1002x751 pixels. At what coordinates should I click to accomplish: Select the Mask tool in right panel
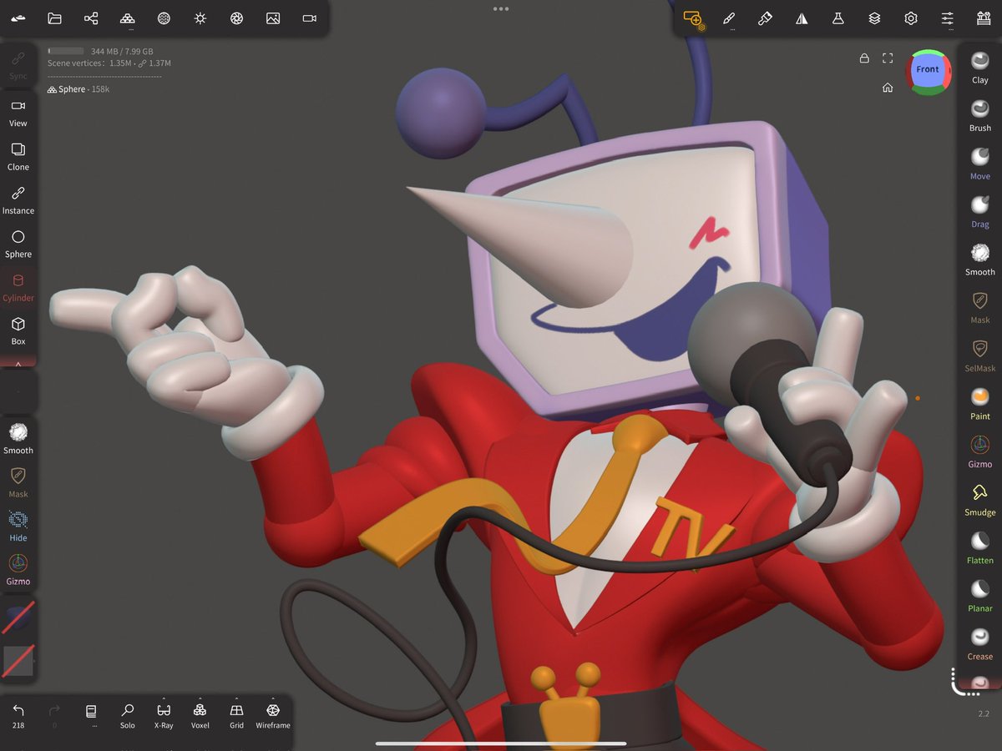[x=980, y=307]
